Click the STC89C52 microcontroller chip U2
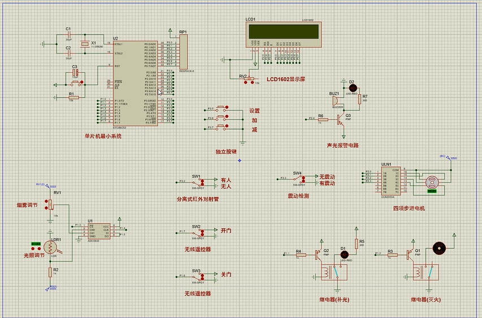The height and width of the screenshot is (318, 482). click(x=134, y=82)
